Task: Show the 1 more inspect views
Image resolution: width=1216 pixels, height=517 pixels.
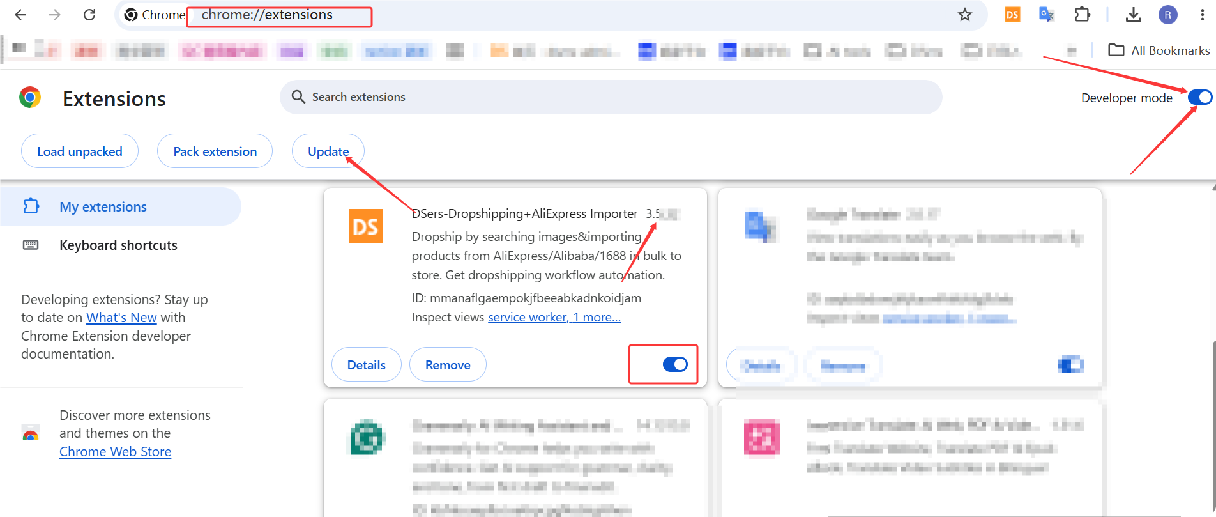Action: (x=597, y=318)
